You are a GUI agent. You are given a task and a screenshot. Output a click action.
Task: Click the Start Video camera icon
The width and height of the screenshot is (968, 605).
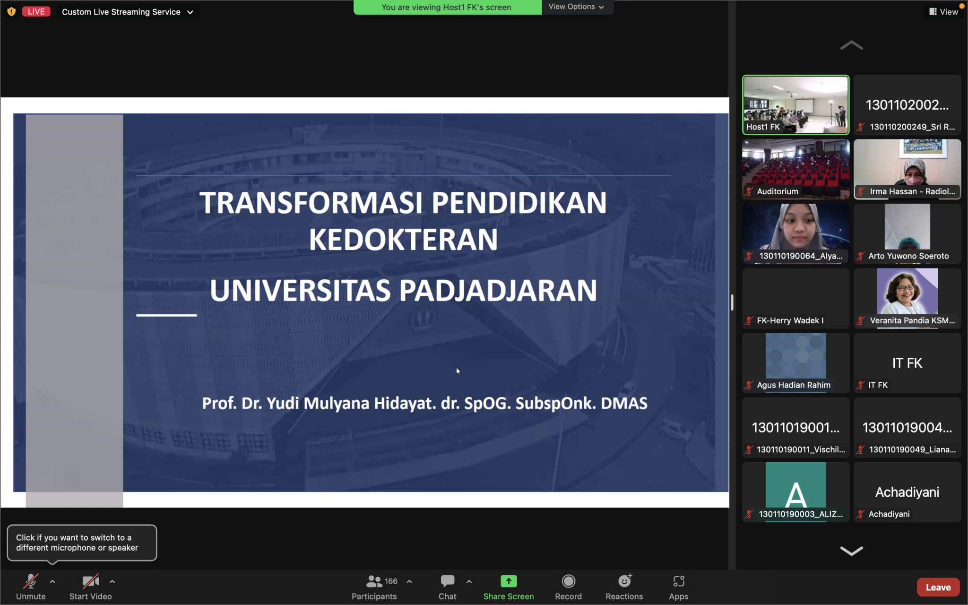(90, 581)
